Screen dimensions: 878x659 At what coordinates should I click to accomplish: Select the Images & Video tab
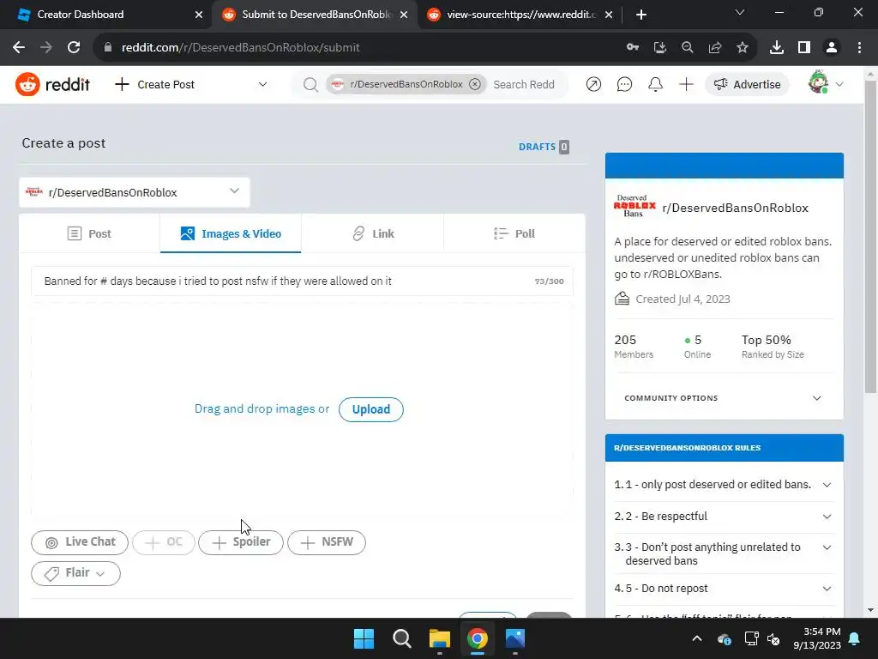231,233
